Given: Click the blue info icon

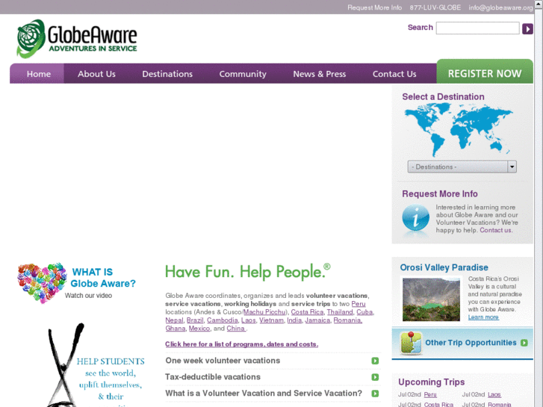Looking at the screenshot, I should tap(415, 218).
